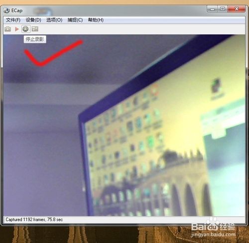Open the 文件(F) menu
The width and height of the screenshot is (249, 243).
[x=13, y=20]
